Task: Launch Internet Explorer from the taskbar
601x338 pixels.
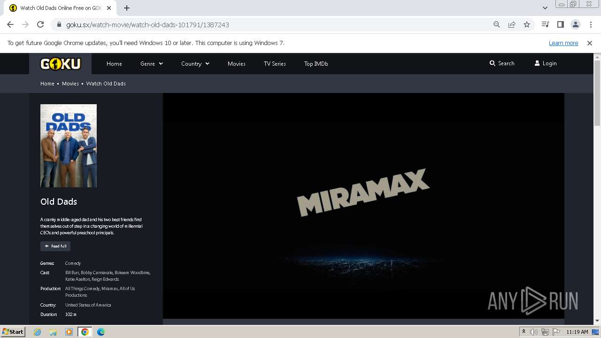Action: click(x=38, y=332)
